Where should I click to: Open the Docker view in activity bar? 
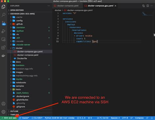[3, 56]
